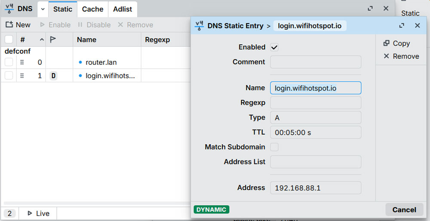Click drag handle of router.lan row
The height and width of the screenshot is (221, 430).
coord(22,62)
